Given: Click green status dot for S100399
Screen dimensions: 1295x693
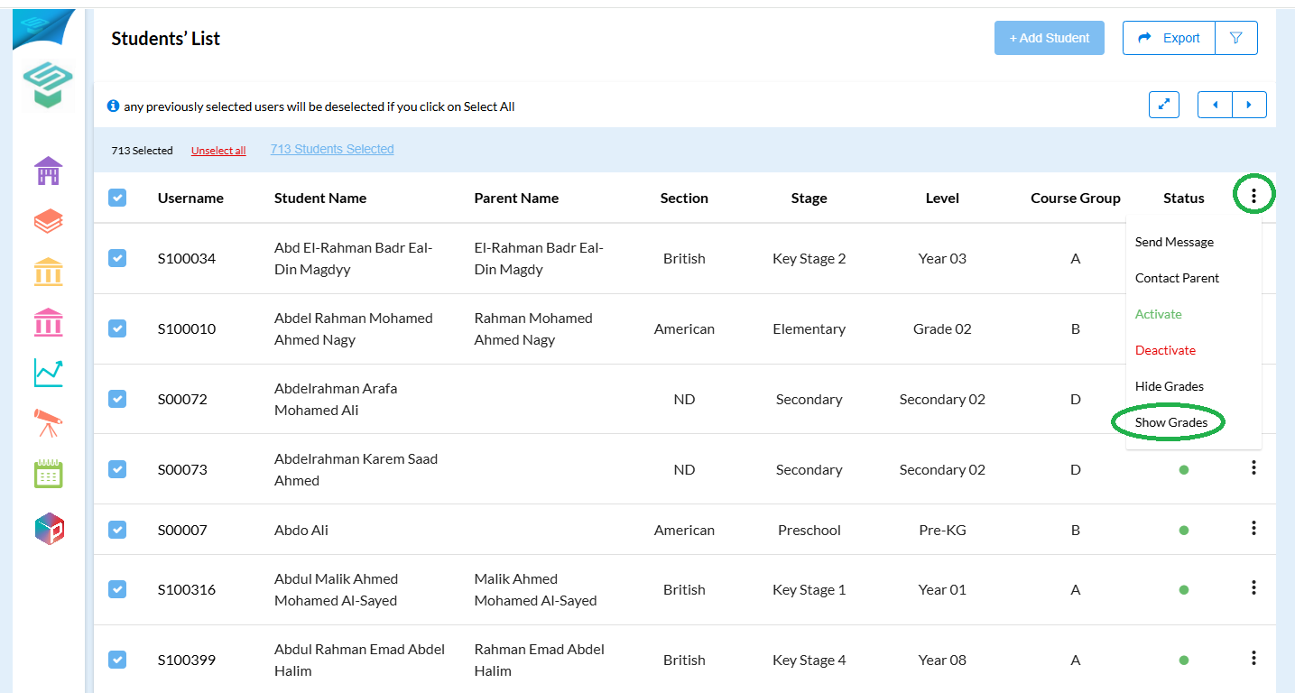Looking at the screenshot, I should click(1184, 661).
